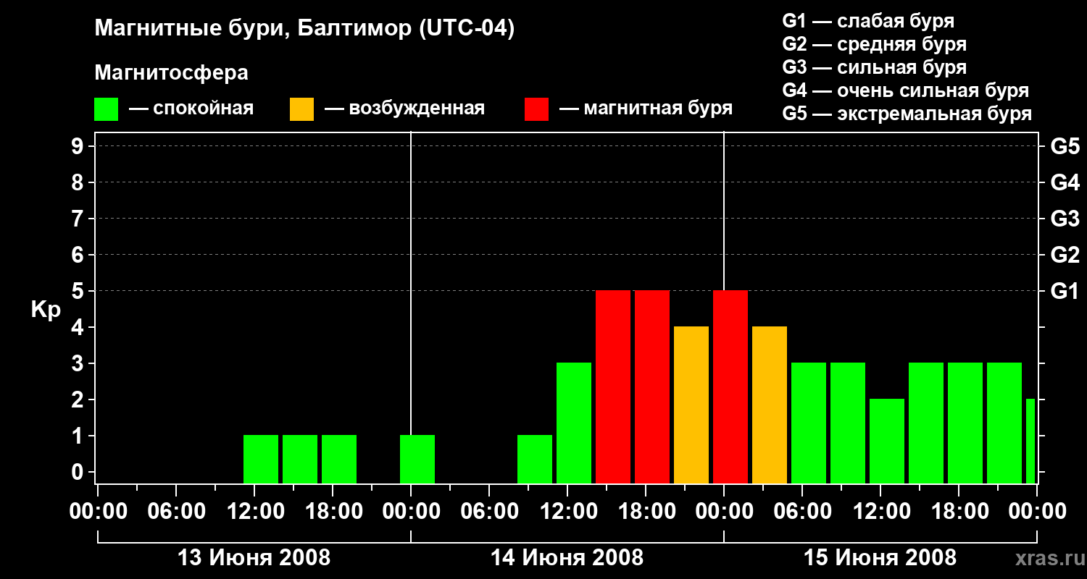Click the '— спокойная' legend label

click(x=191, y=109)
